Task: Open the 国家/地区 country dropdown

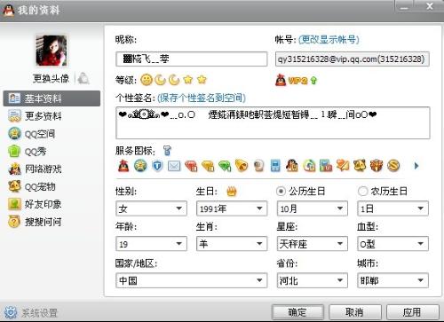Action: pos(192,280)
